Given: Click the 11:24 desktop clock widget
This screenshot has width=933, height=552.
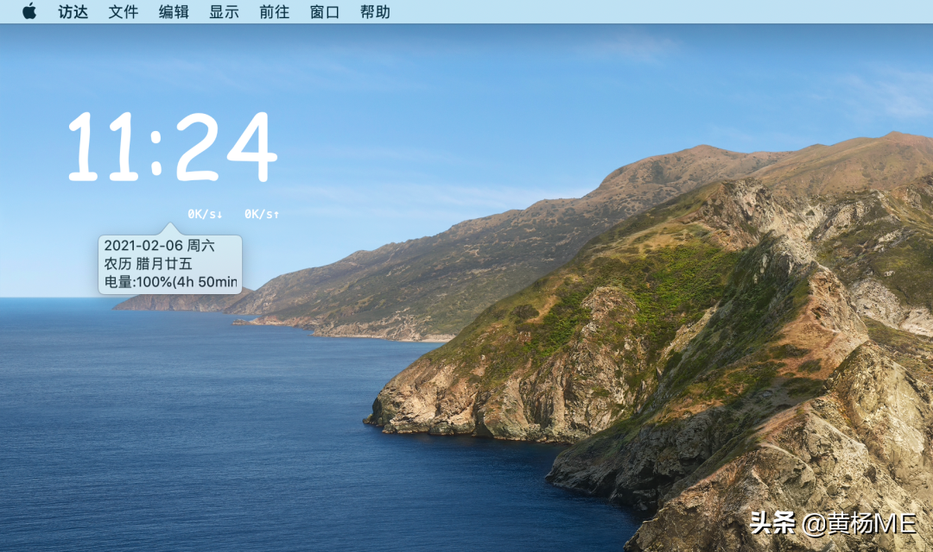Looking at the screenshot, I should pyautogui.click(x=173, y=147).
